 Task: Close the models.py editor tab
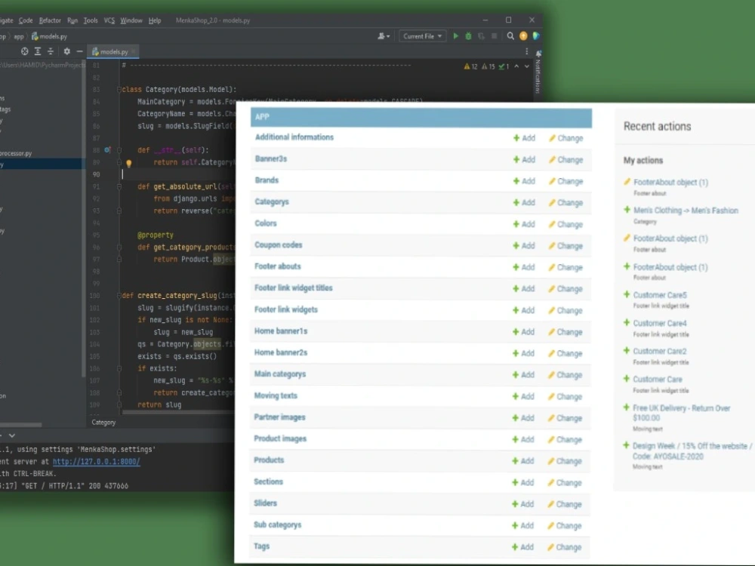[134, 51]
